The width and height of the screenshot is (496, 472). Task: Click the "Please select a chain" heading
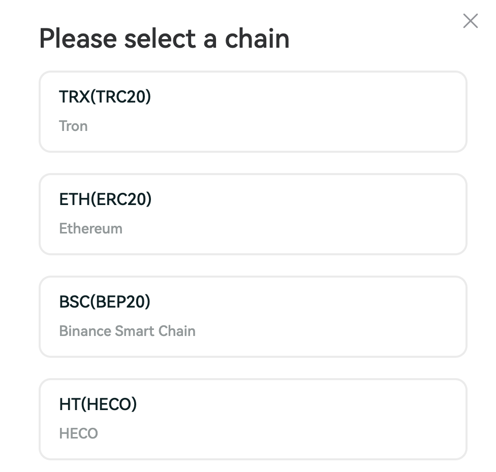164,39
